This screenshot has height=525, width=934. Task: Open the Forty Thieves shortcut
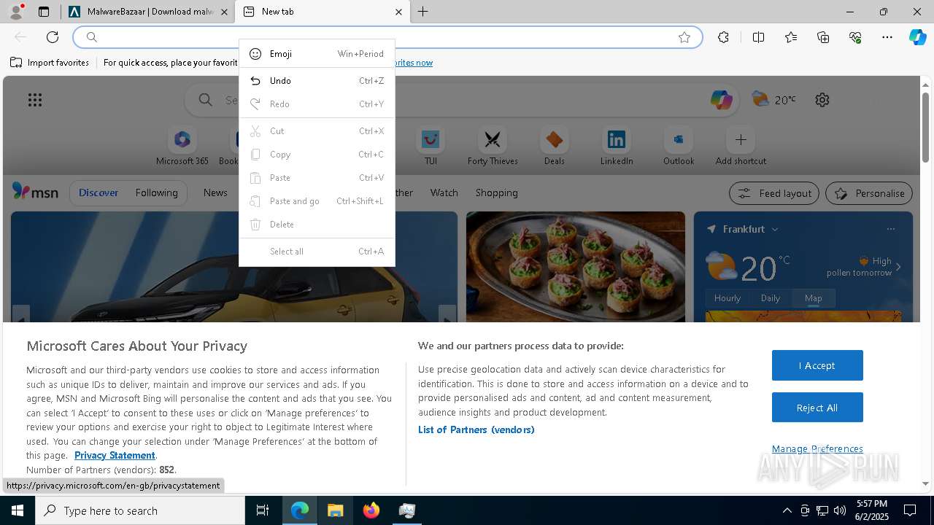point(493,147)
